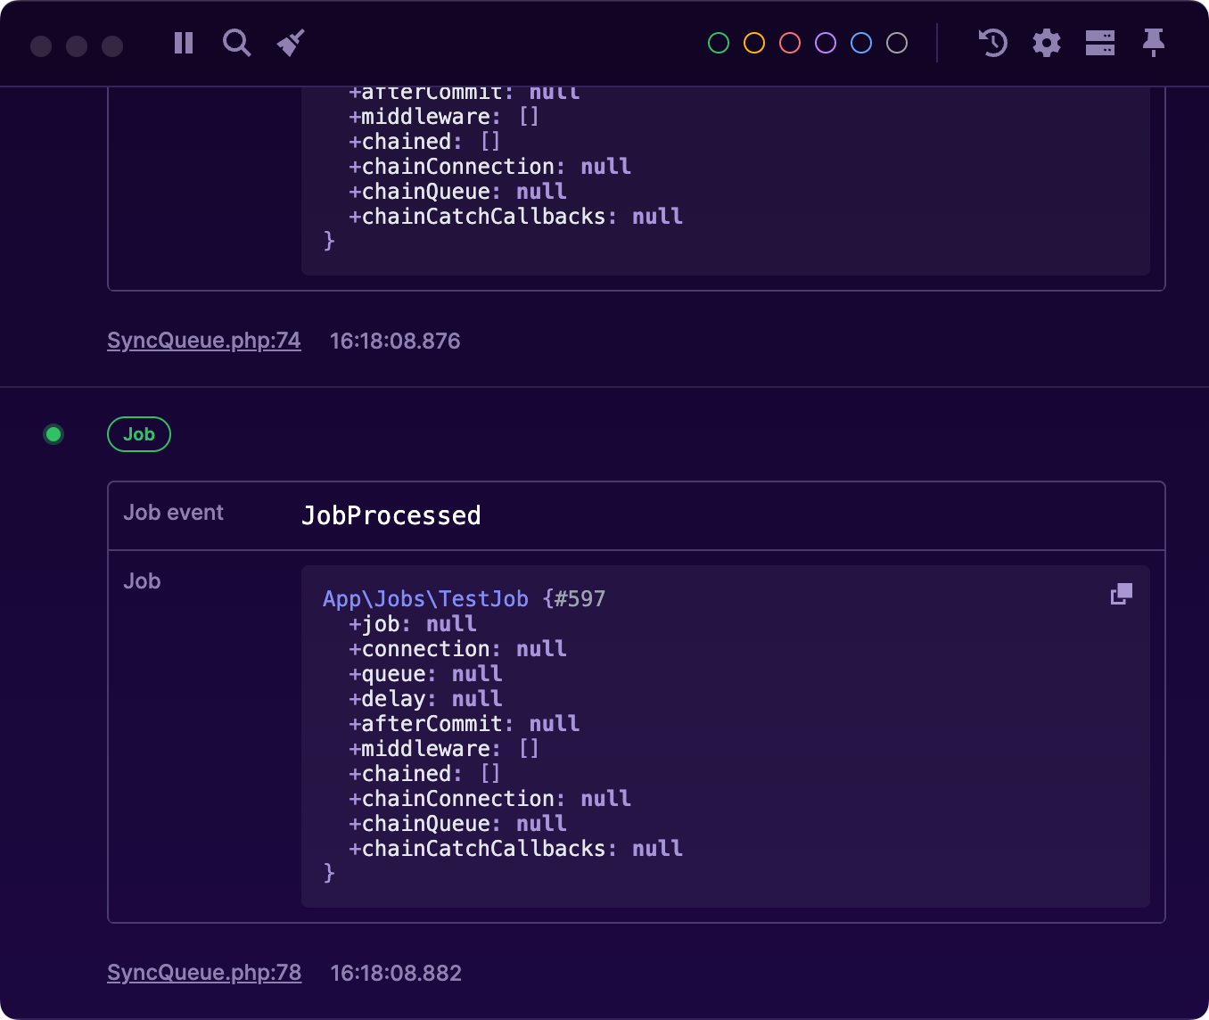1209x1020 pixels.
Task: Click the JobProcessed event label
Action: pos(391,515)
